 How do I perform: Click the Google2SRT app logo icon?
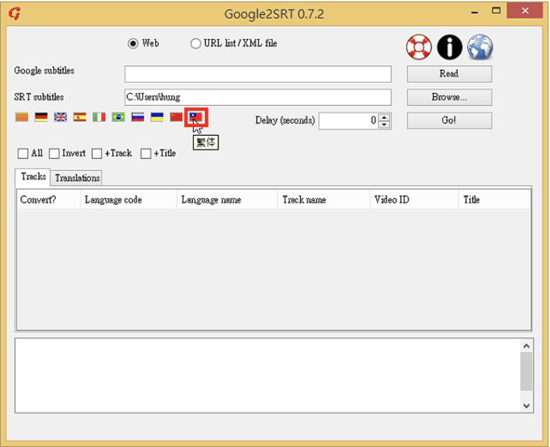click(x=14, y=14)
